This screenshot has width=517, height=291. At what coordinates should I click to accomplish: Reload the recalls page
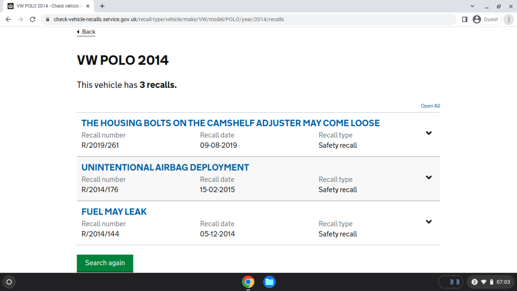point(32,20)
